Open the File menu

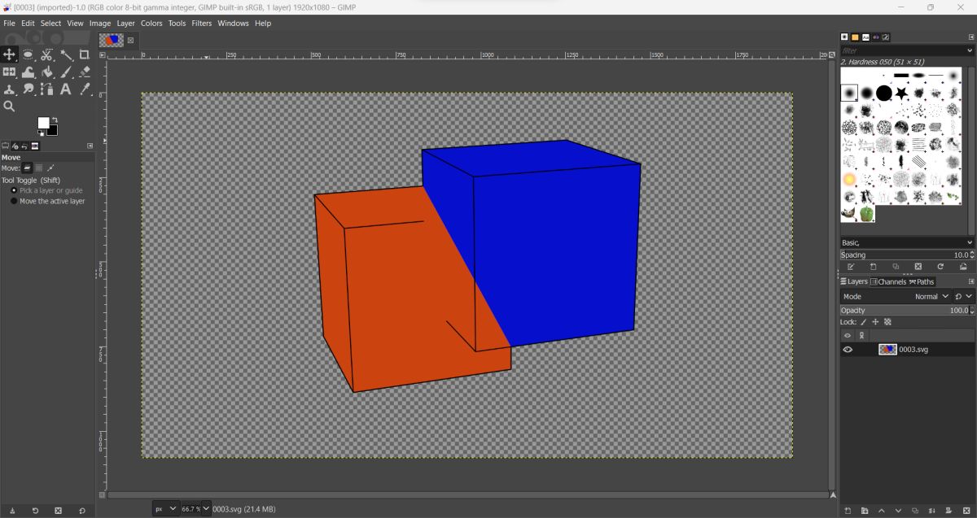tap(9, 24)
